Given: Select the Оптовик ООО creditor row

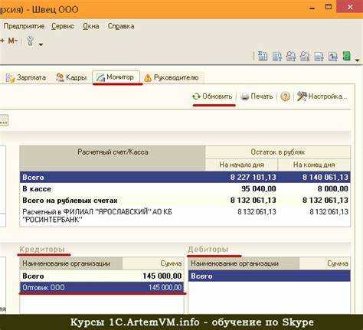Looking at the screenshot, I should point(102,287).
